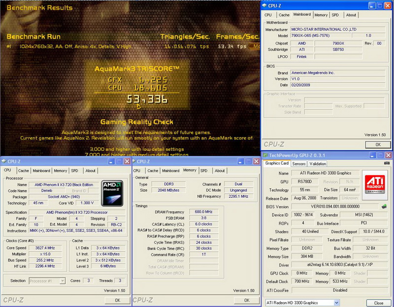Screen dimensions: 394x307
Task: Click the CAS# Latency 6.0 clocks value
Action: point(203,224)
